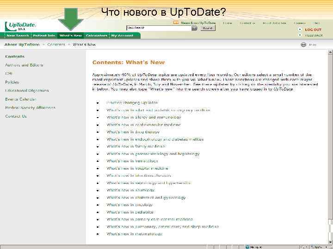This screenshot has height=249, width=333.
Task: Open What's new in hospital medicine
Action: pyautogui.click(x=137, y=168)
